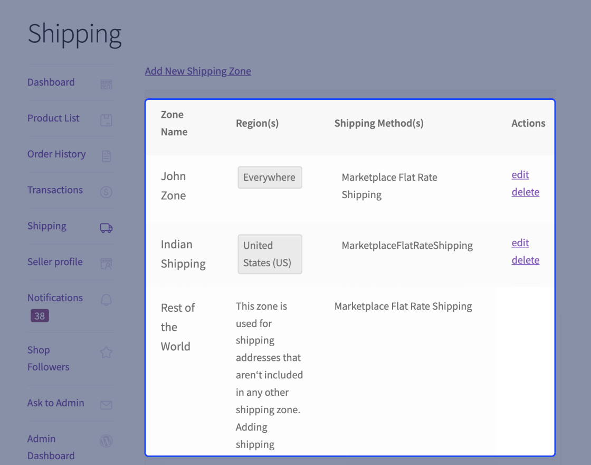Click the Shipping page heading

coord(74,34)
